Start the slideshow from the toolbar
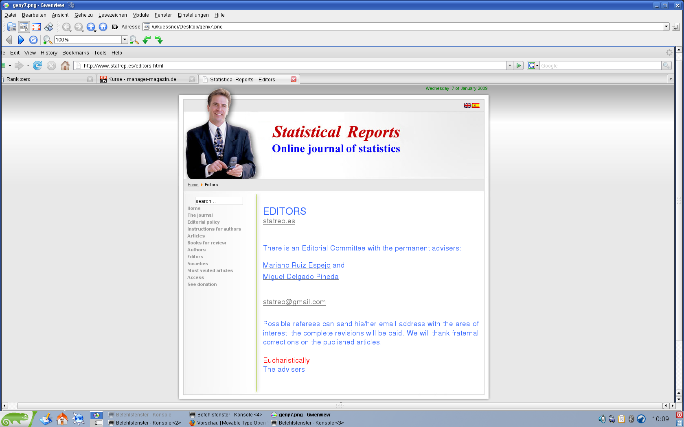Image resolution: width=684 pixels, height=427 pixels. (x=48, y=27)
